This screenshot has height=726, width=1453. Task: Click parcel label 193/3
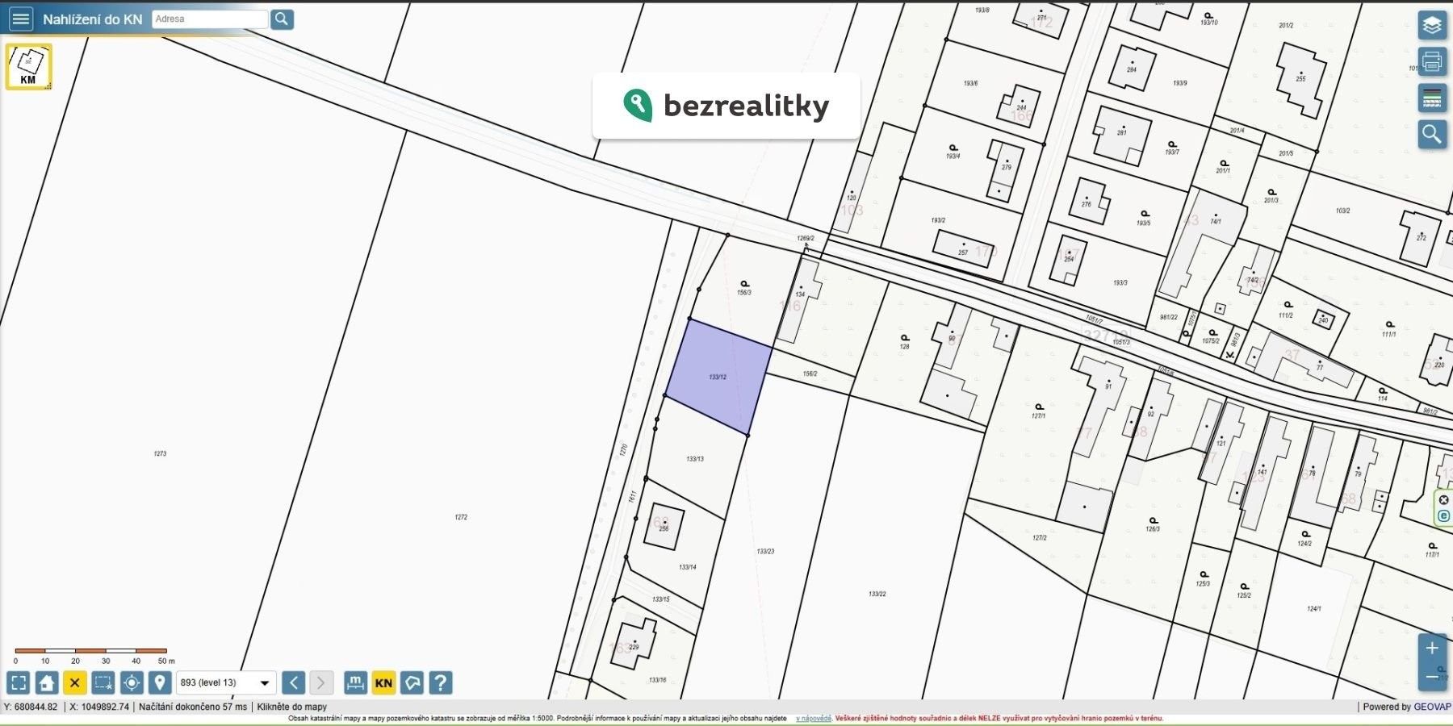click(1120, 283)
